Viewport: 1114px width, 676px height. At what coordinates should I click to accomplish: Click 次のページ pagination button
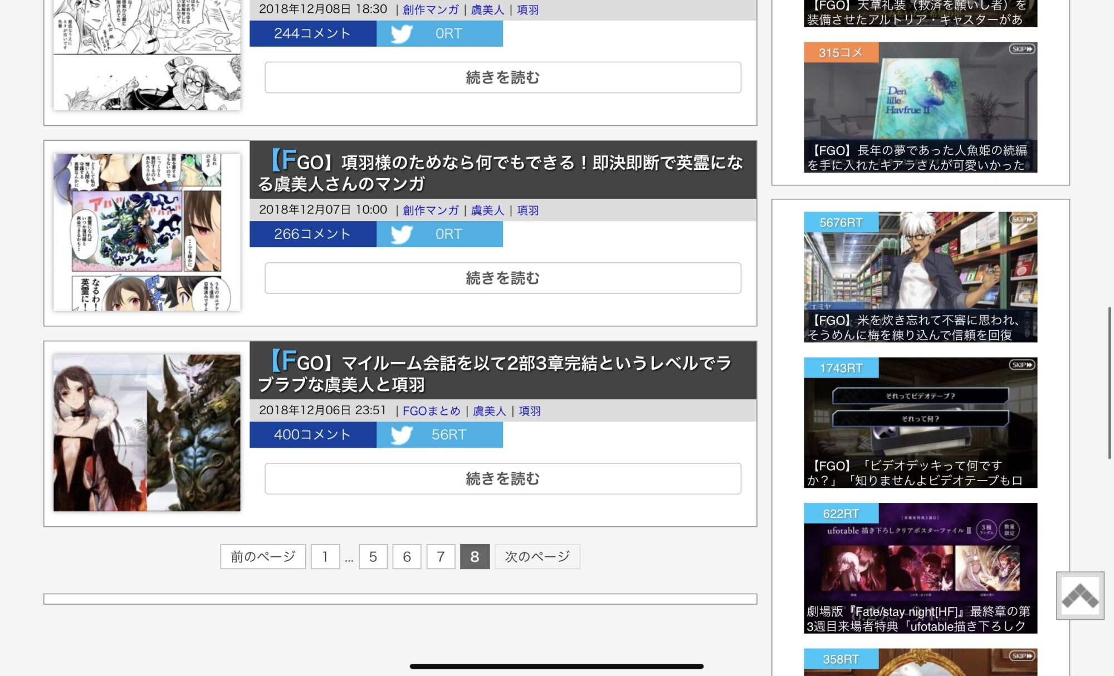click(537, 557)
